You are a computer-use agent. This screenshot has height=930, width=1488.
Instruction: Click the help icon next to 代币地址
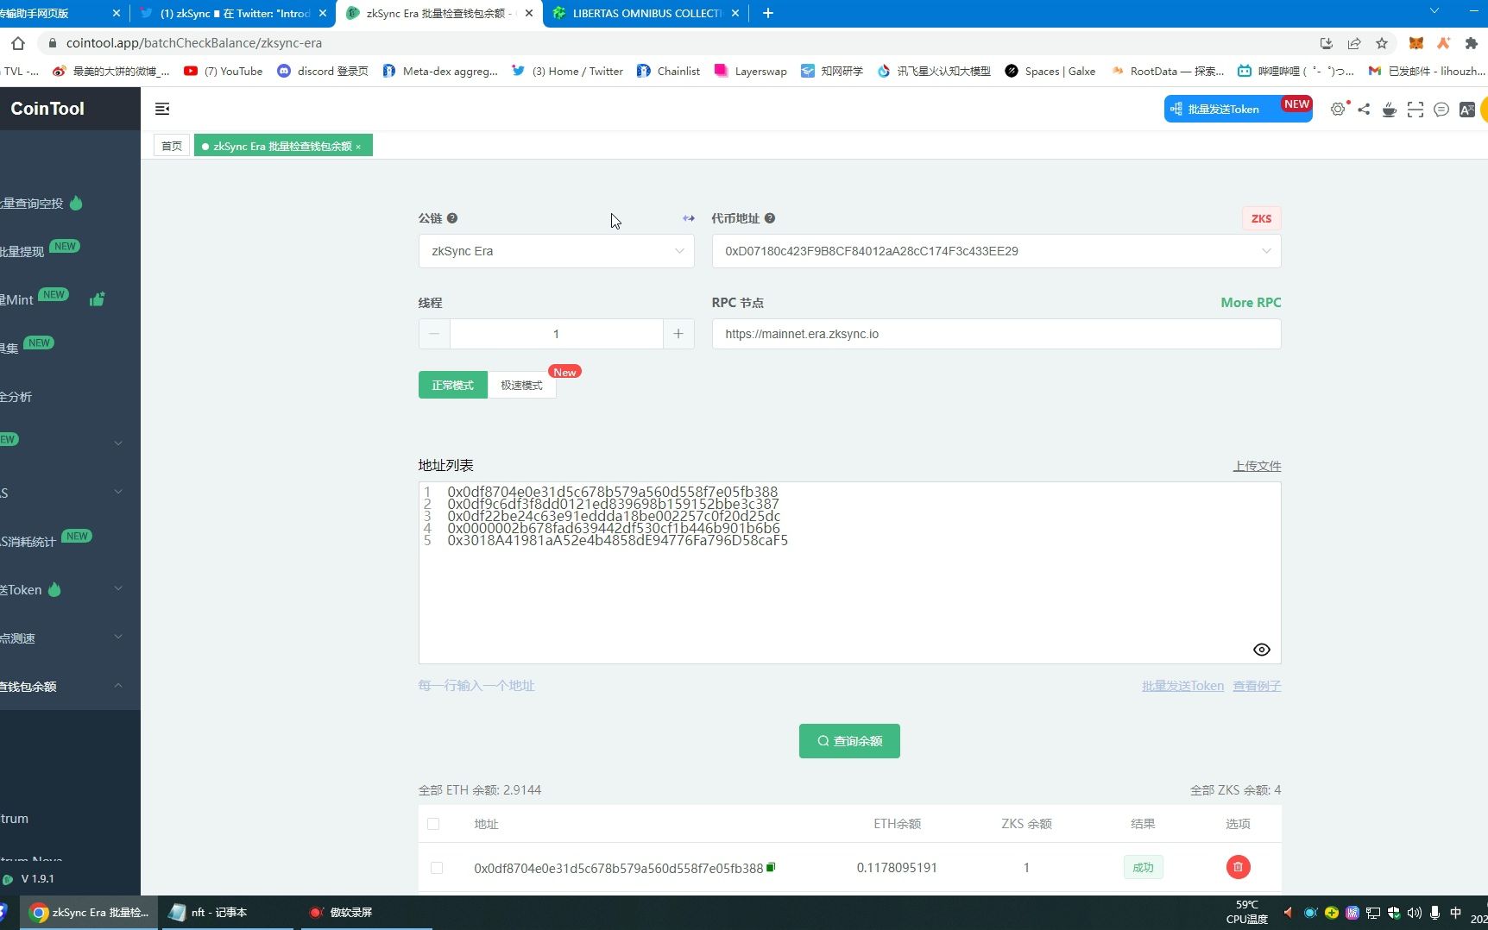(770, 218)
